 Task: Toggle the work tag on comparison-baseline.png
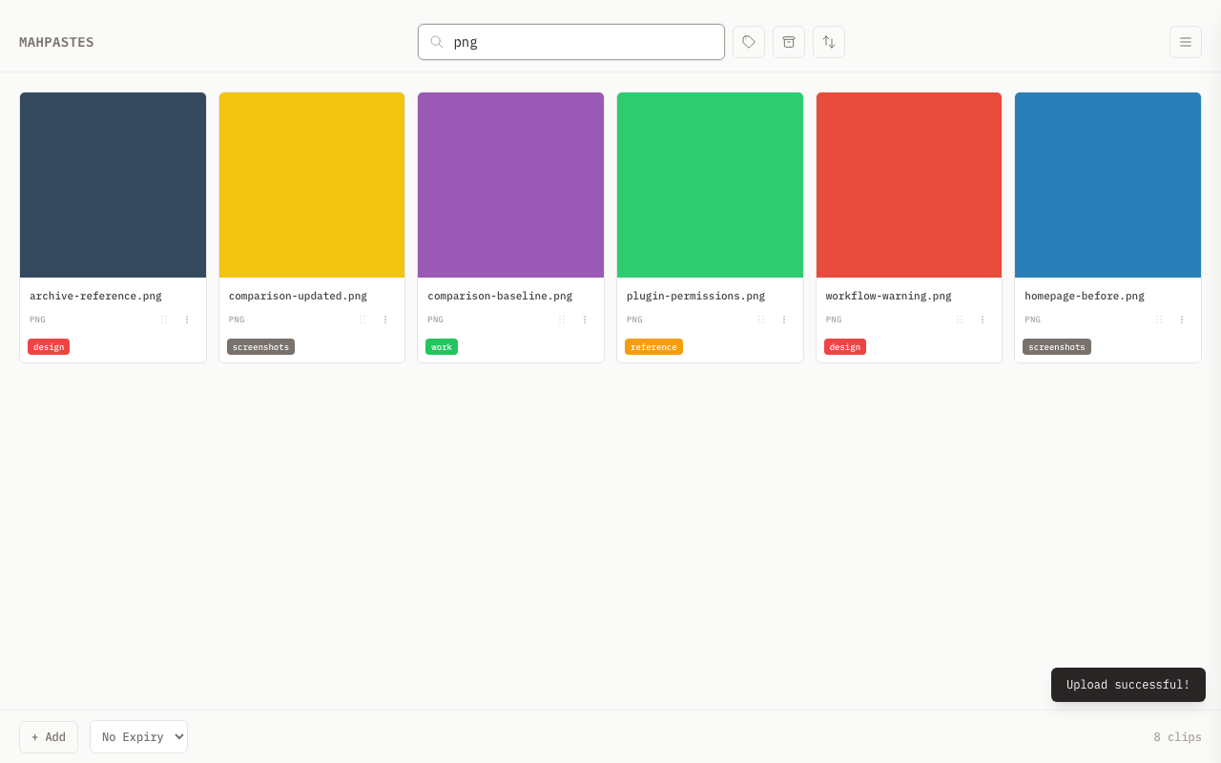point(441,346)
